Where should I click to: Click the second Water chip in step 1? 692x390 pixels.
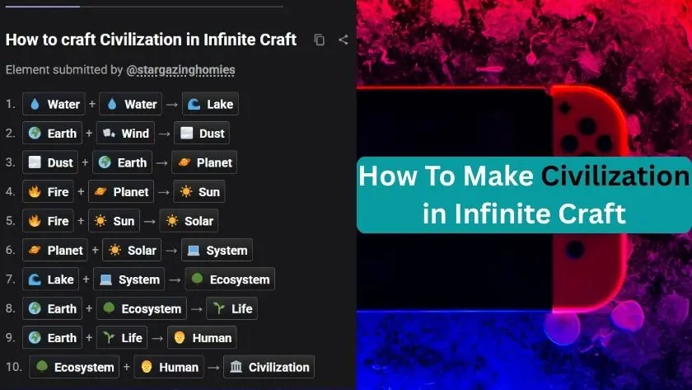pos(131,104)
